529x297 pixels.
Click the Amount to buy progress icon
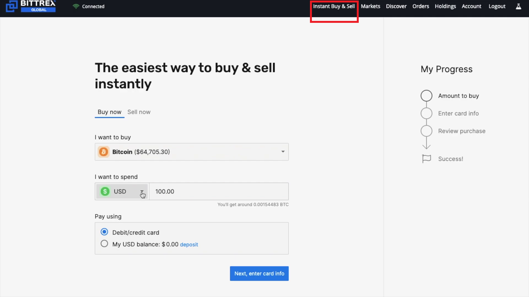427,95
